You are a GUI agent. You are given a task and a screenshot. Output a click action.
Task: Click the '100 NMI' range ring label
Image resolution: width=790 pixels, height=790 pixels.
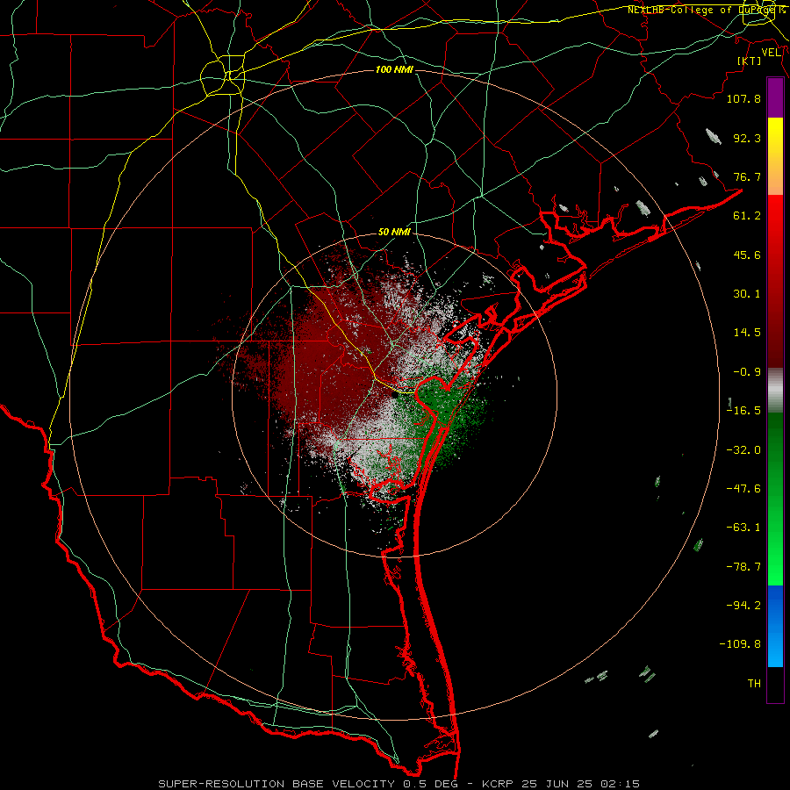(x=394, y=69)
